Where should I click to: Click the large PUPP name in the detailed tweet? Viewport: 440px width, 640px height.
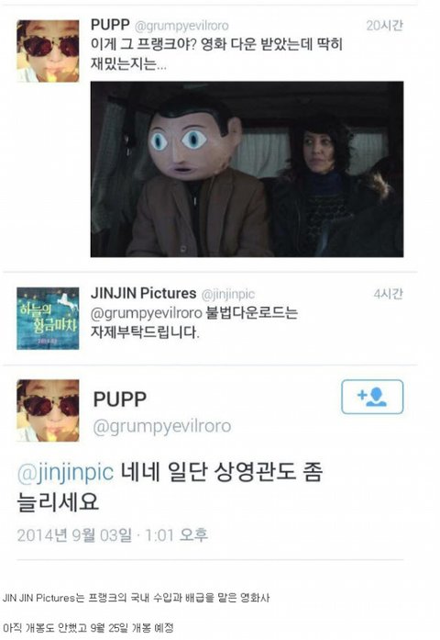(120, 399)
